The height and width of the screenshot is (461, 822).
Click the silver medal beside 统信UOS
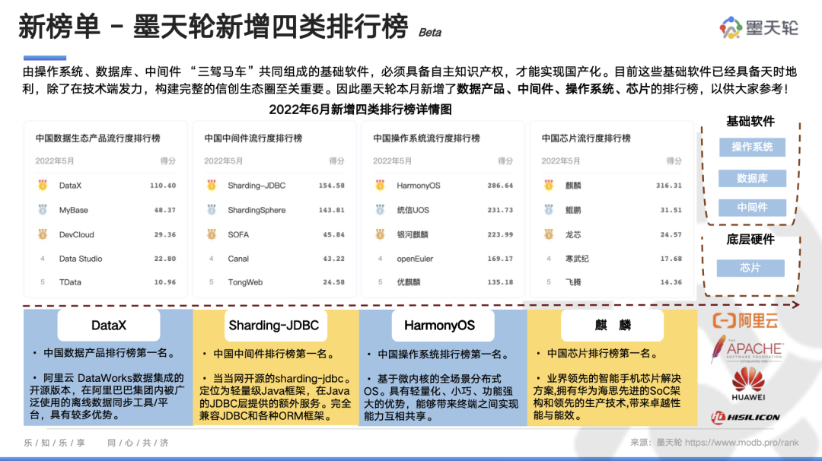click(380, 209)
